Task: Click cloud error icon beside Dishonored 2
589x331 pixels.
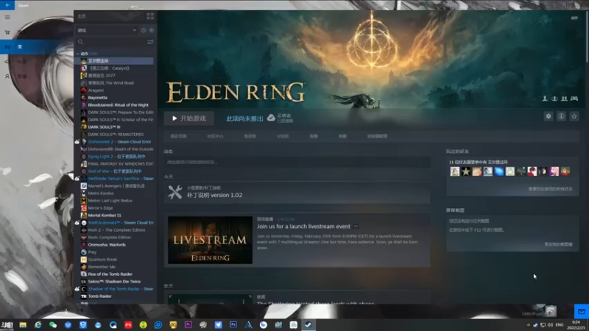Action: pos(77,142)
